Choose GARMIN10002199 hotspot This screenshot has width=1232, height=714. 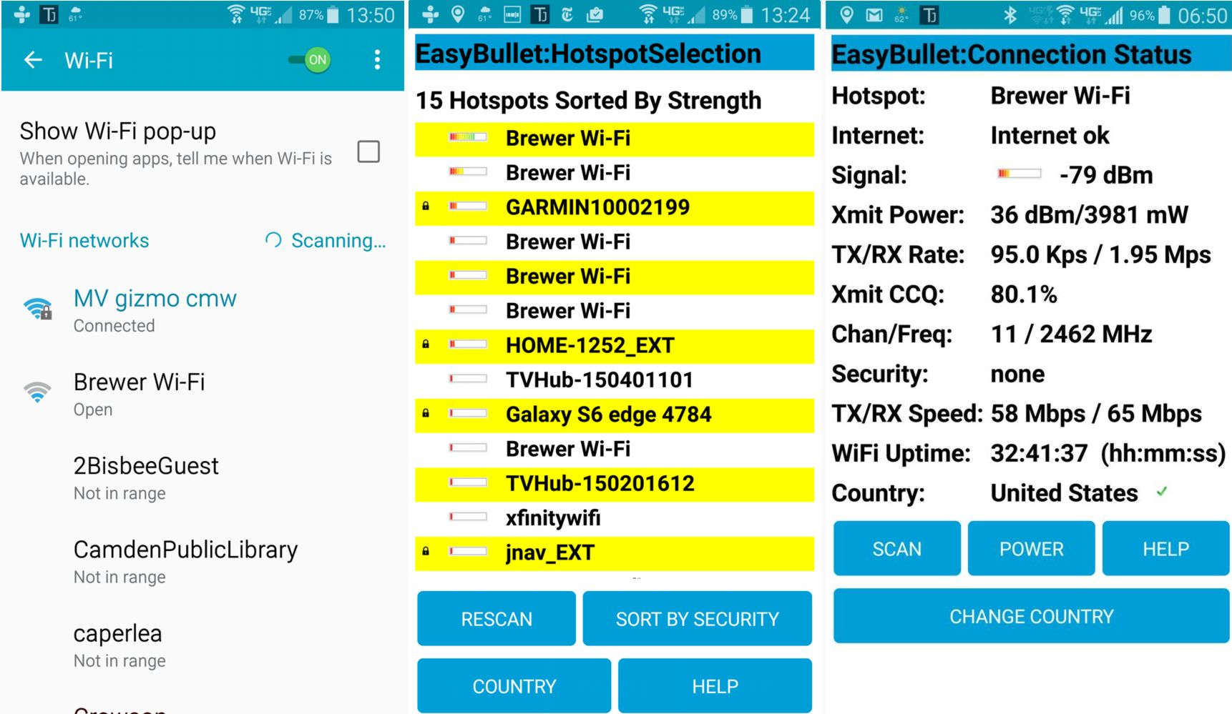tap(615, 208)
